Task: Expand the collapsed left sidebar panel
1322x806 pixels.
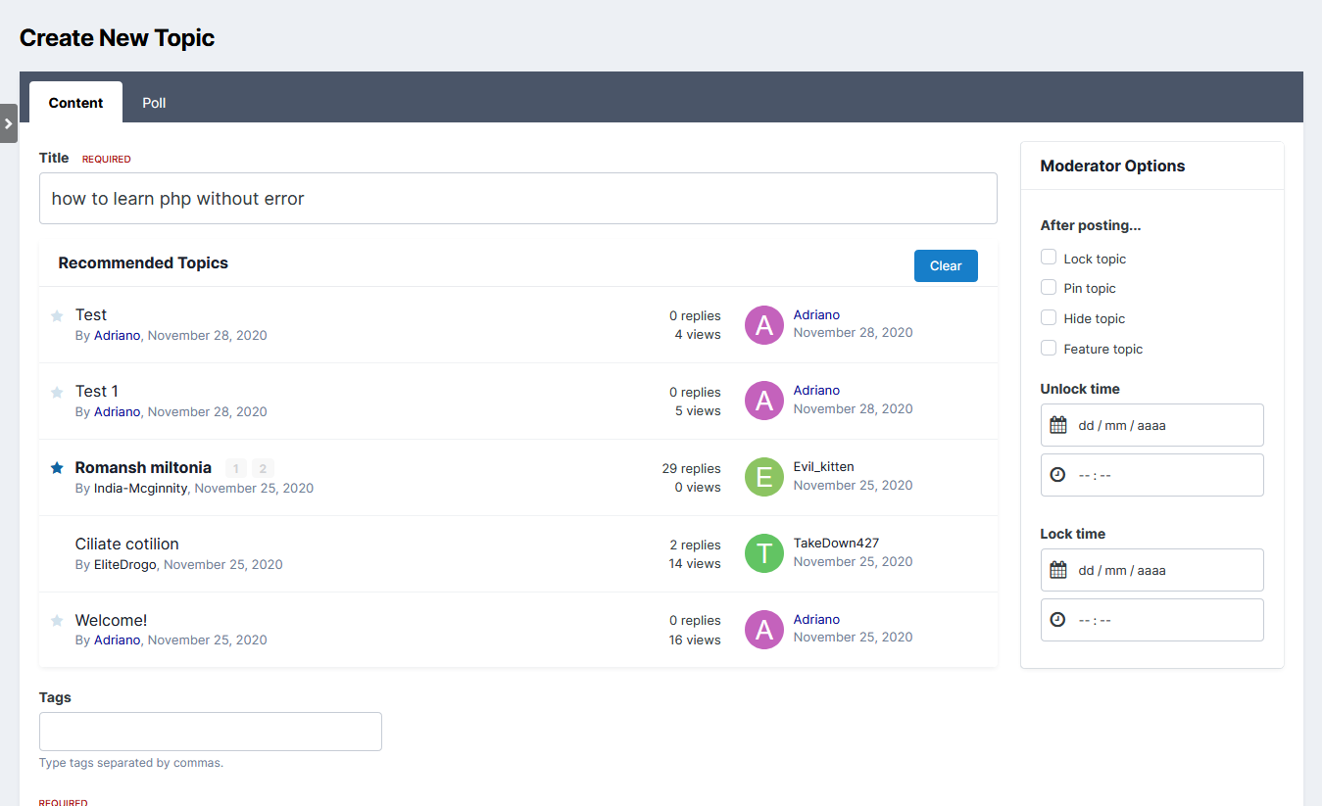Action: [x=9, y=123]
